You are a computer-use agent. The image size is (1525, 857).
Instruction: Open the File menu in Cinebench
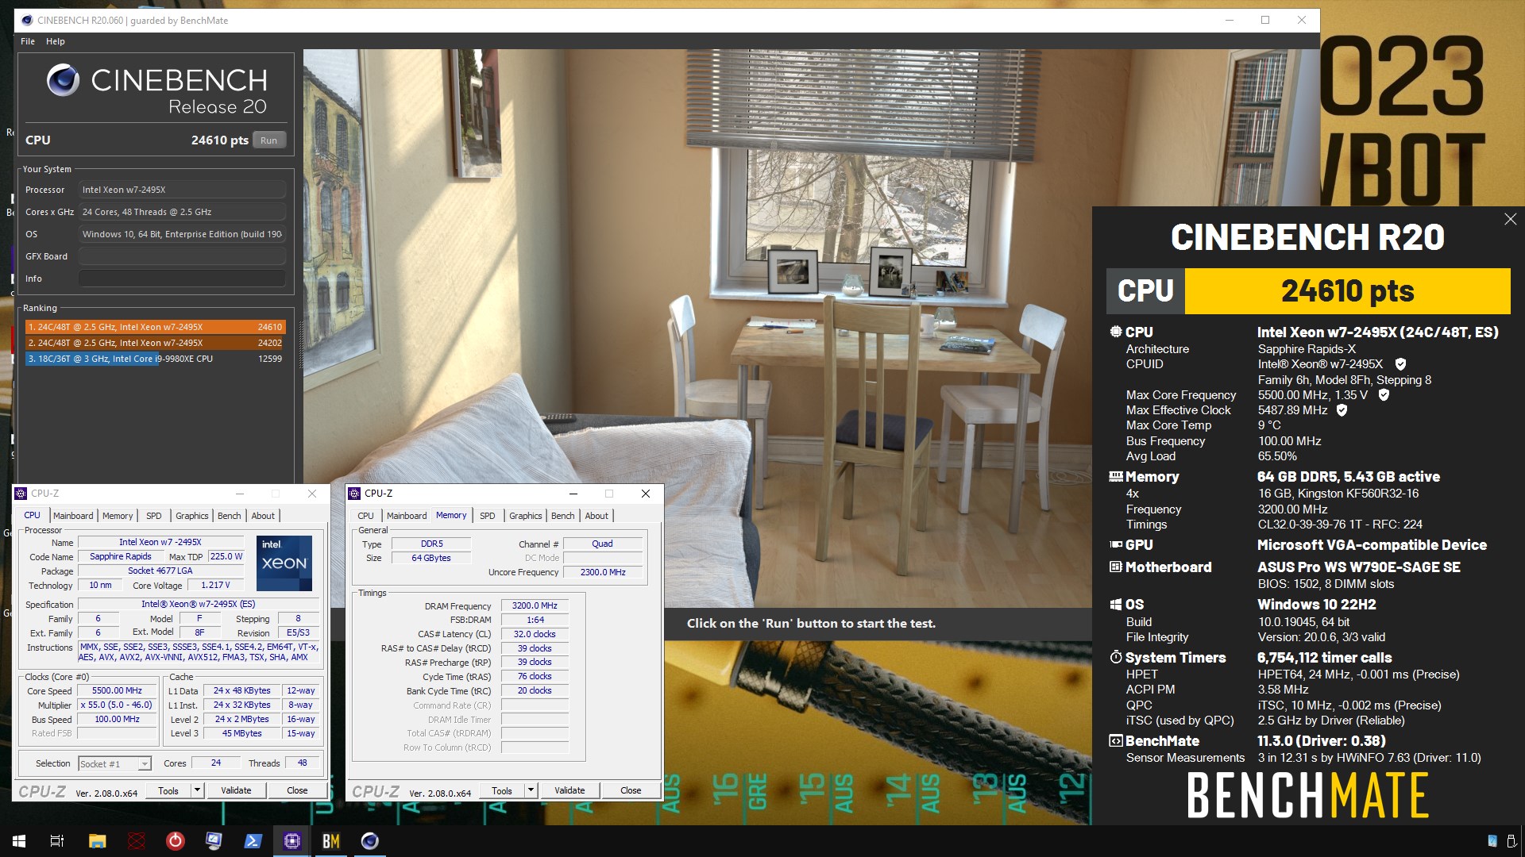pyautogui.click(x=28, y=41)
